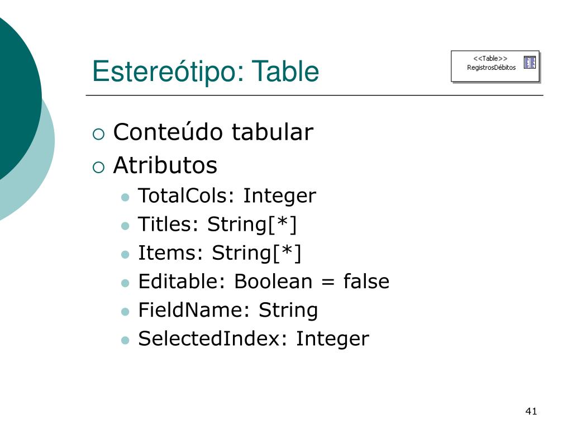Screen dimensions: 572x429
Task: Select the Conteúdo tabular text
Action: (x=213, y=132)
